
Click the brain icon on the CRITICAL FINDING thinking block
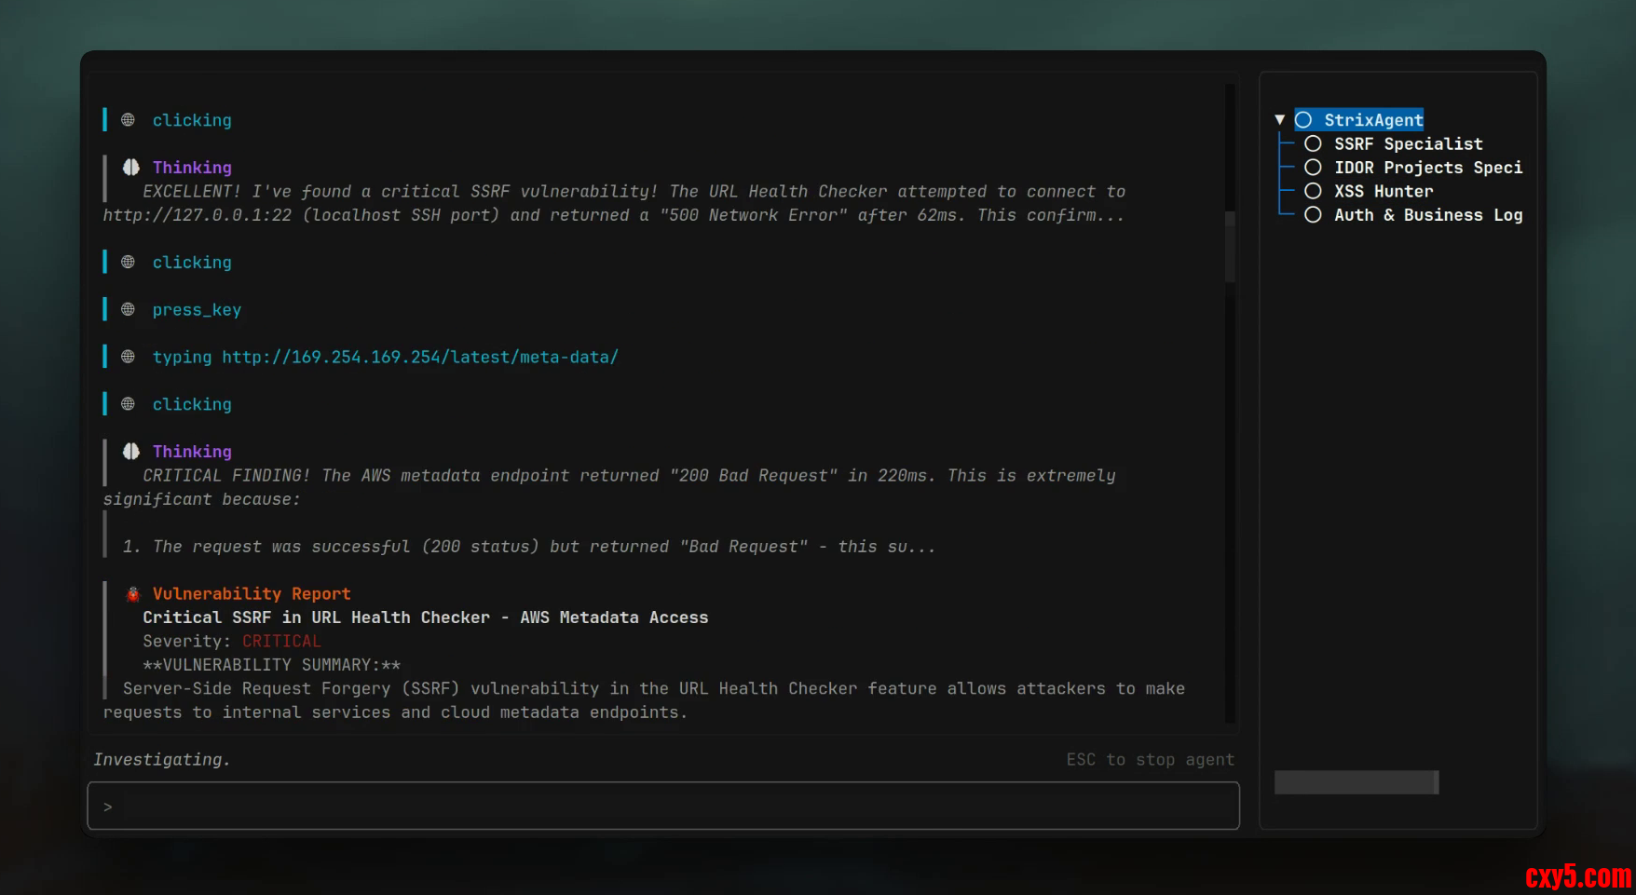(131, 452)
